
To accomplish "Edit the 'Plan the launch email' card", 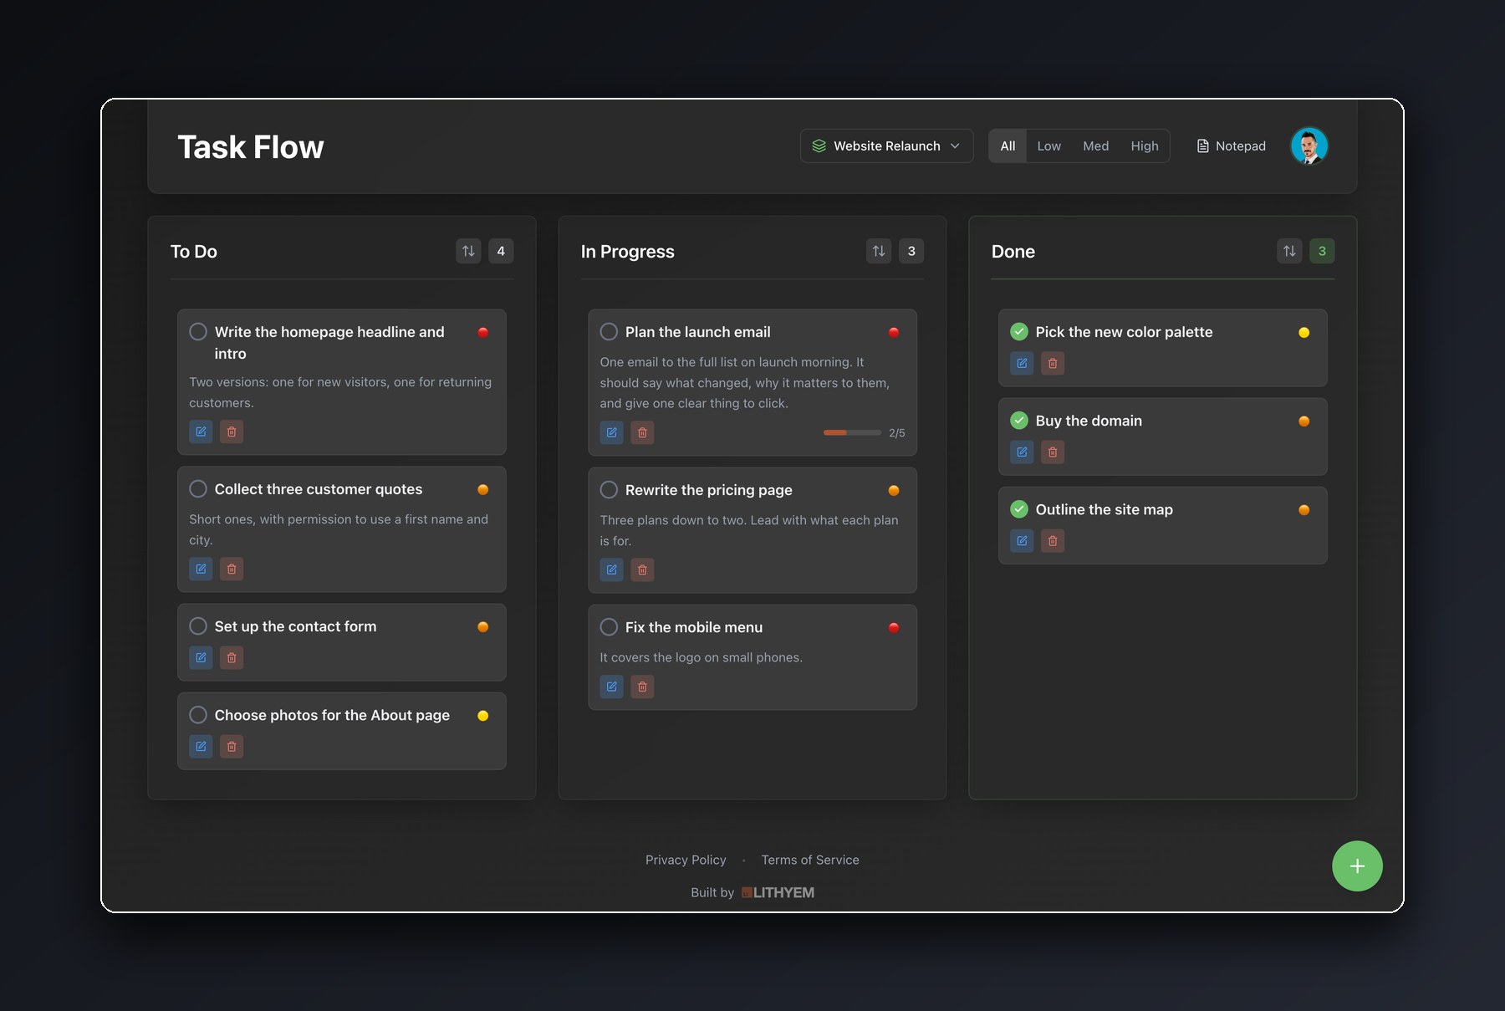I will [611, 433].
